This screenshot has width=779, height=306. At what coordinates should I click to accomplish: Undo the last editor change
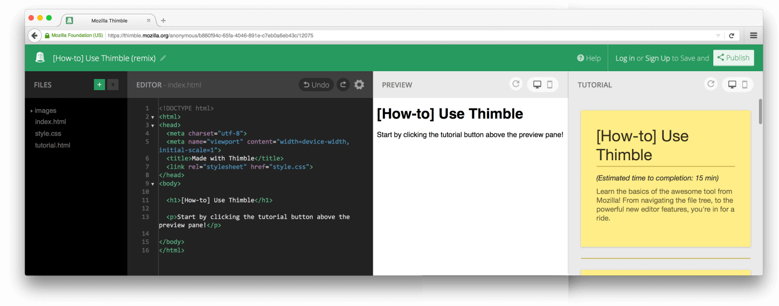click(316, 85)
